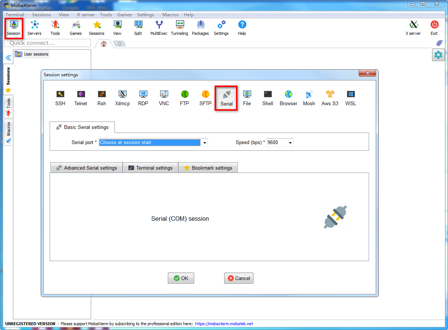Image resolution: width=448 pixels, height=330 pixels.
Task: Select the SFTP session type
Action: pyautogui.click(x=205, y=98)
